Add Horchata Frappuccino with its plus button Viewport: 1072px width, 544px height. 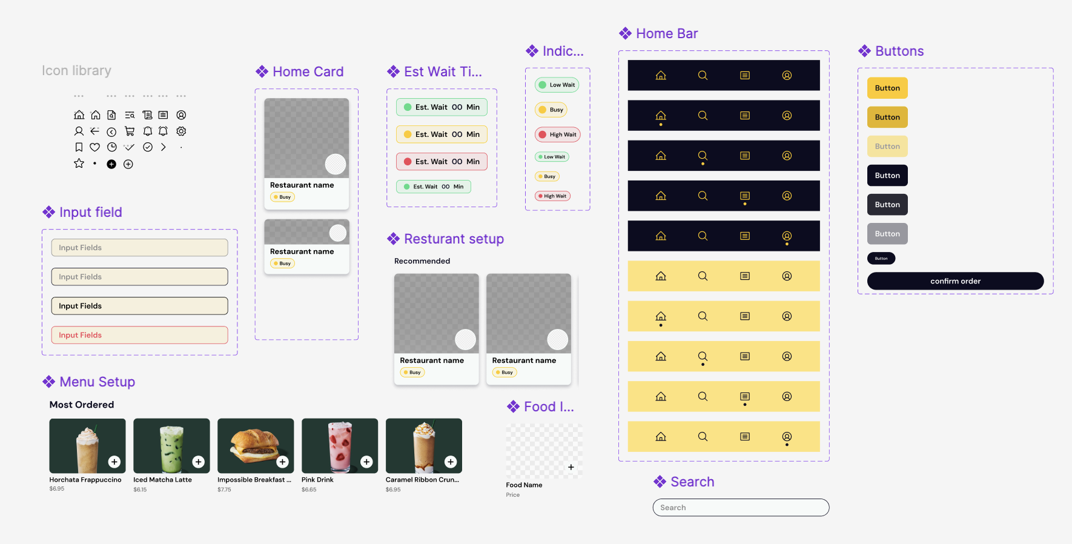(114, 462)
